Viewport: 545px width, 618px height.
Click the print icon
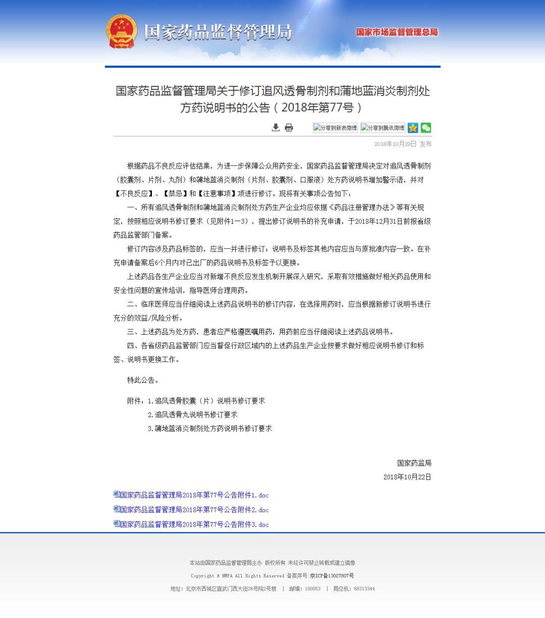click(x=288, y=128)
